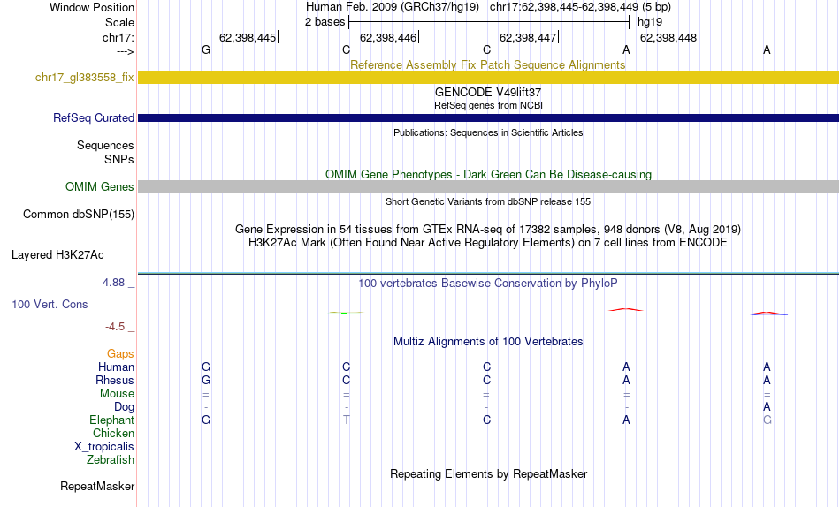This screenshot has width=840, height=507.
Task: Click the SNPs label in the left column
Action: point(119,160)
